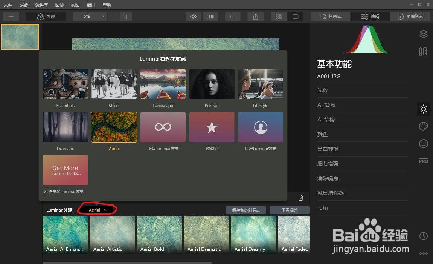Open the 收藏夹 star favorites tile
The height and width of the screenshot is (264, 433).
pyautogui.click(x=212, y=127)
